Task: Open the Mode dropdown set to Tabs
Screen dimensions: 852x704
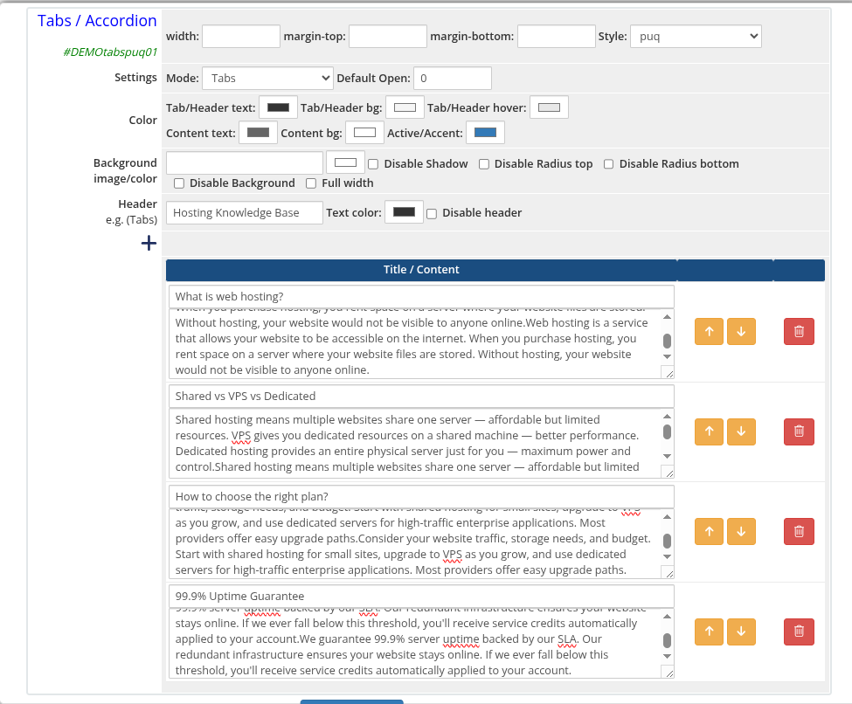Action: [x=267, y=78]
